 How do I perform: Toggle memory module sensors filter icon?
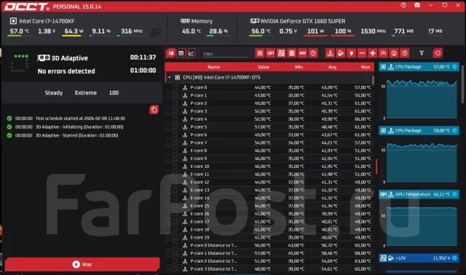click(x=303, y=53)
